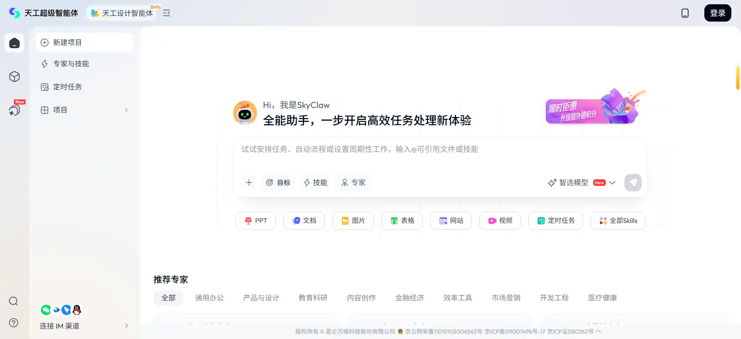The image size is (741, 339).
Task: Collapse the sidebar with the menu toggle icon
Action: (x=166, y=13)
